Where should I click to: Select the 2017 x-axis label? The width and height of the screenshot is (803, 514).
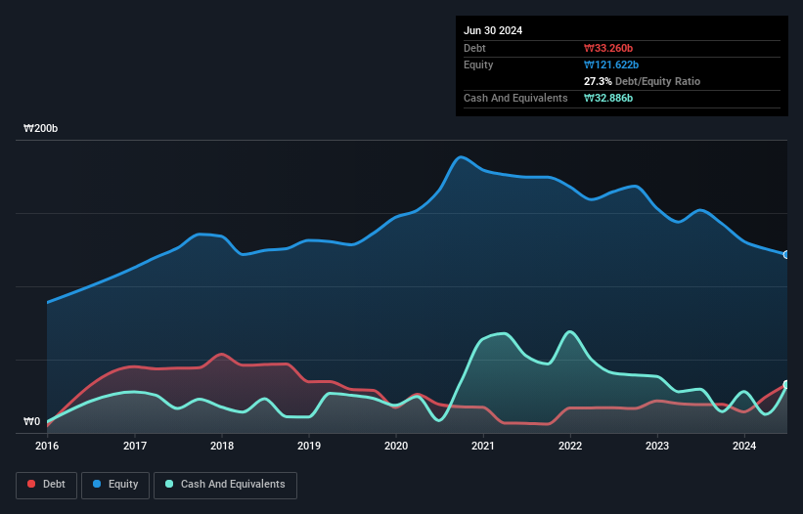tap(135, 446)
